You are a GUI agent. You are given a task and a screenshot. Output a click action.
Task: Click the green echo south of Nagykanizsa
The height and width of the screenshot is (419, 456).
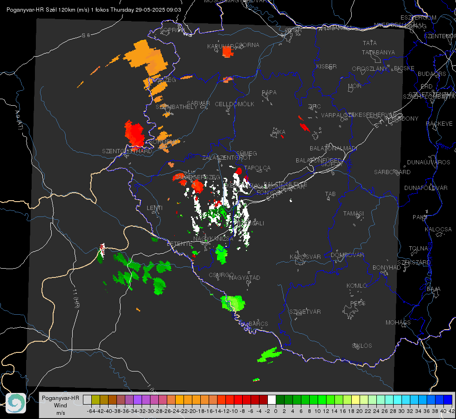pos(222,254)
